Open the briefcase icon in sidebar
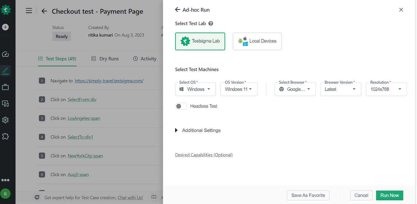This screenshot has height=204, width=417. coord(5,87)
